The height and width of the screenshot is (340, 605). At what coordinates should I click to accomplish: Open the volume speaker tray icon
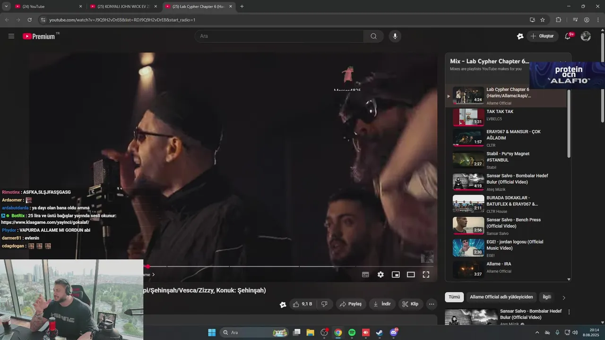[575, 332]
